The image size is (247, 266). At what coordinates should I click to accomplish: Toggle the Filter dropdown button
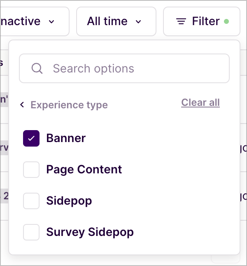202,21
